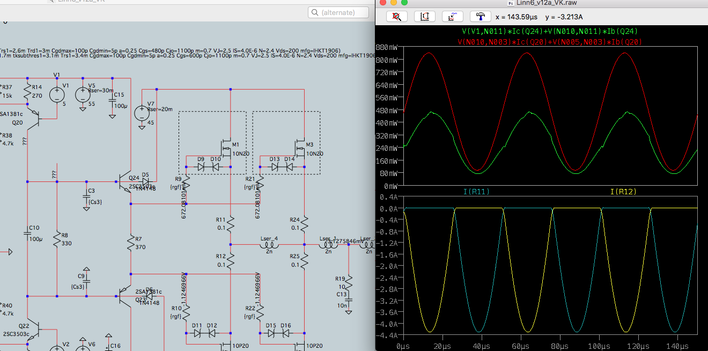Select diode D5 1N4148 at Q24
This screenshot has height=351, width=708.
(x=145, y=182)
